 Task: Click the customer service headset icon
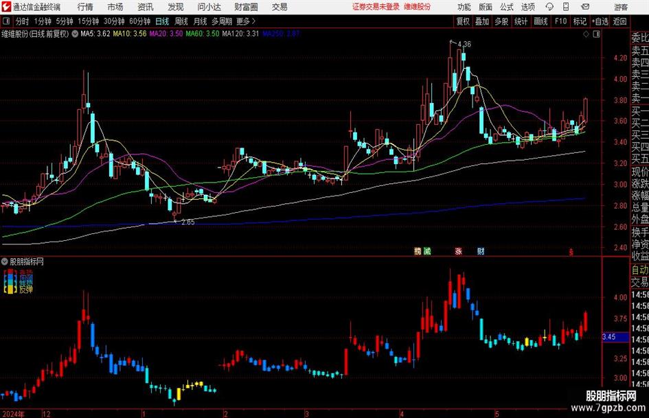pos(549,7)
